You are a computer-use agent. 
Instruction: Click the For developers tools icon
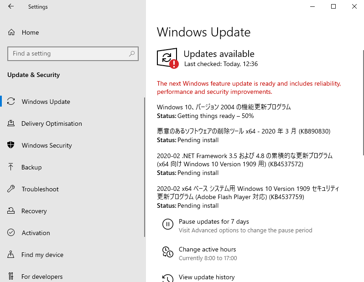coord(11,276)
